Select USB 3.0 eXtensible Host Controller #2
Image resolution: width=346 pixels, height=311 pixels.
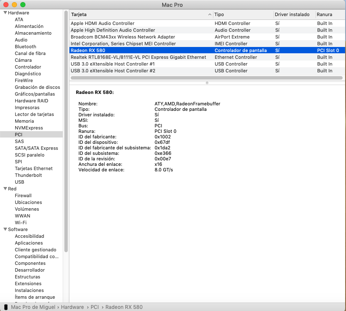click(207, 71)
